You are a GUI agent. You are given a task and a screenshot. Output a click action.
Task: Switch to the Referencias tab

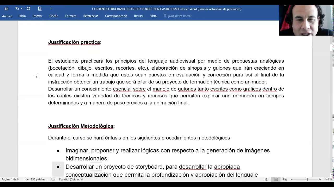tap(91, 16)
